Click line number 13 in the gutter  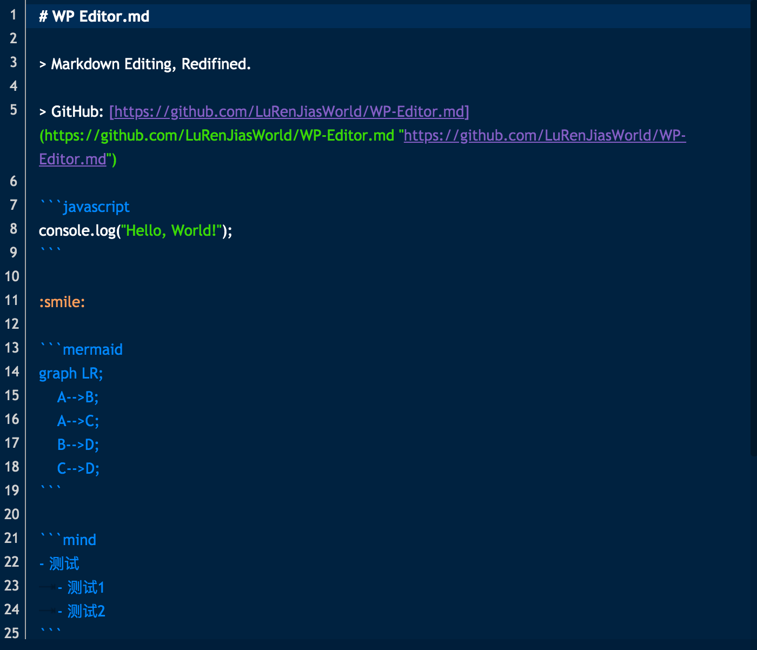coord(12,348)
